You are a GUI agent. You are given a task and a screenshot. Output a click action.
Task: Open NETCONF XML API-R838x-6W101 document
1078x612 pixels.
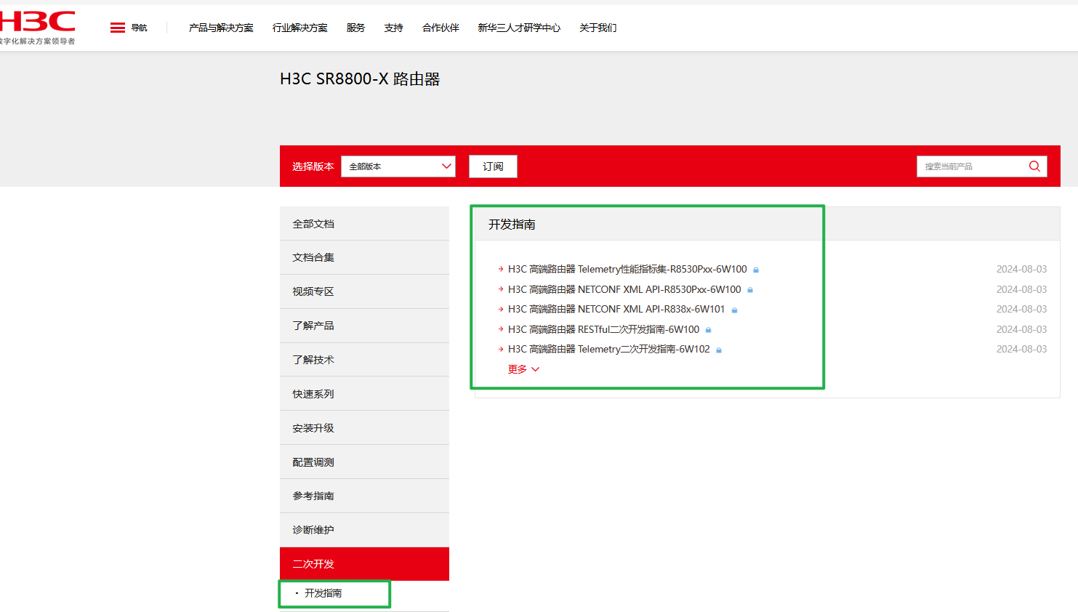coord(616,309)
